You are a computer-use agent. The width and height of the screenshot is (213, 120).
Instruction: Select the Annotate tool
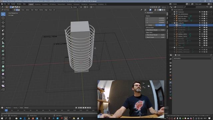(x=3, y=39)
